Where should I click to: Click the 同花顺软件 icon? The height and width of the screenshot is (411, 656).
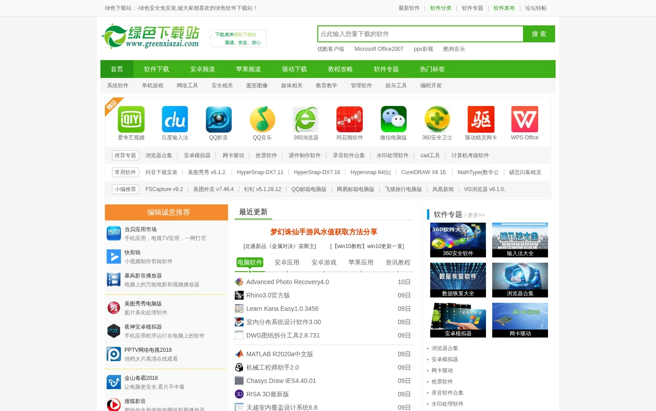pyautogui.click(x=350, y=119)
